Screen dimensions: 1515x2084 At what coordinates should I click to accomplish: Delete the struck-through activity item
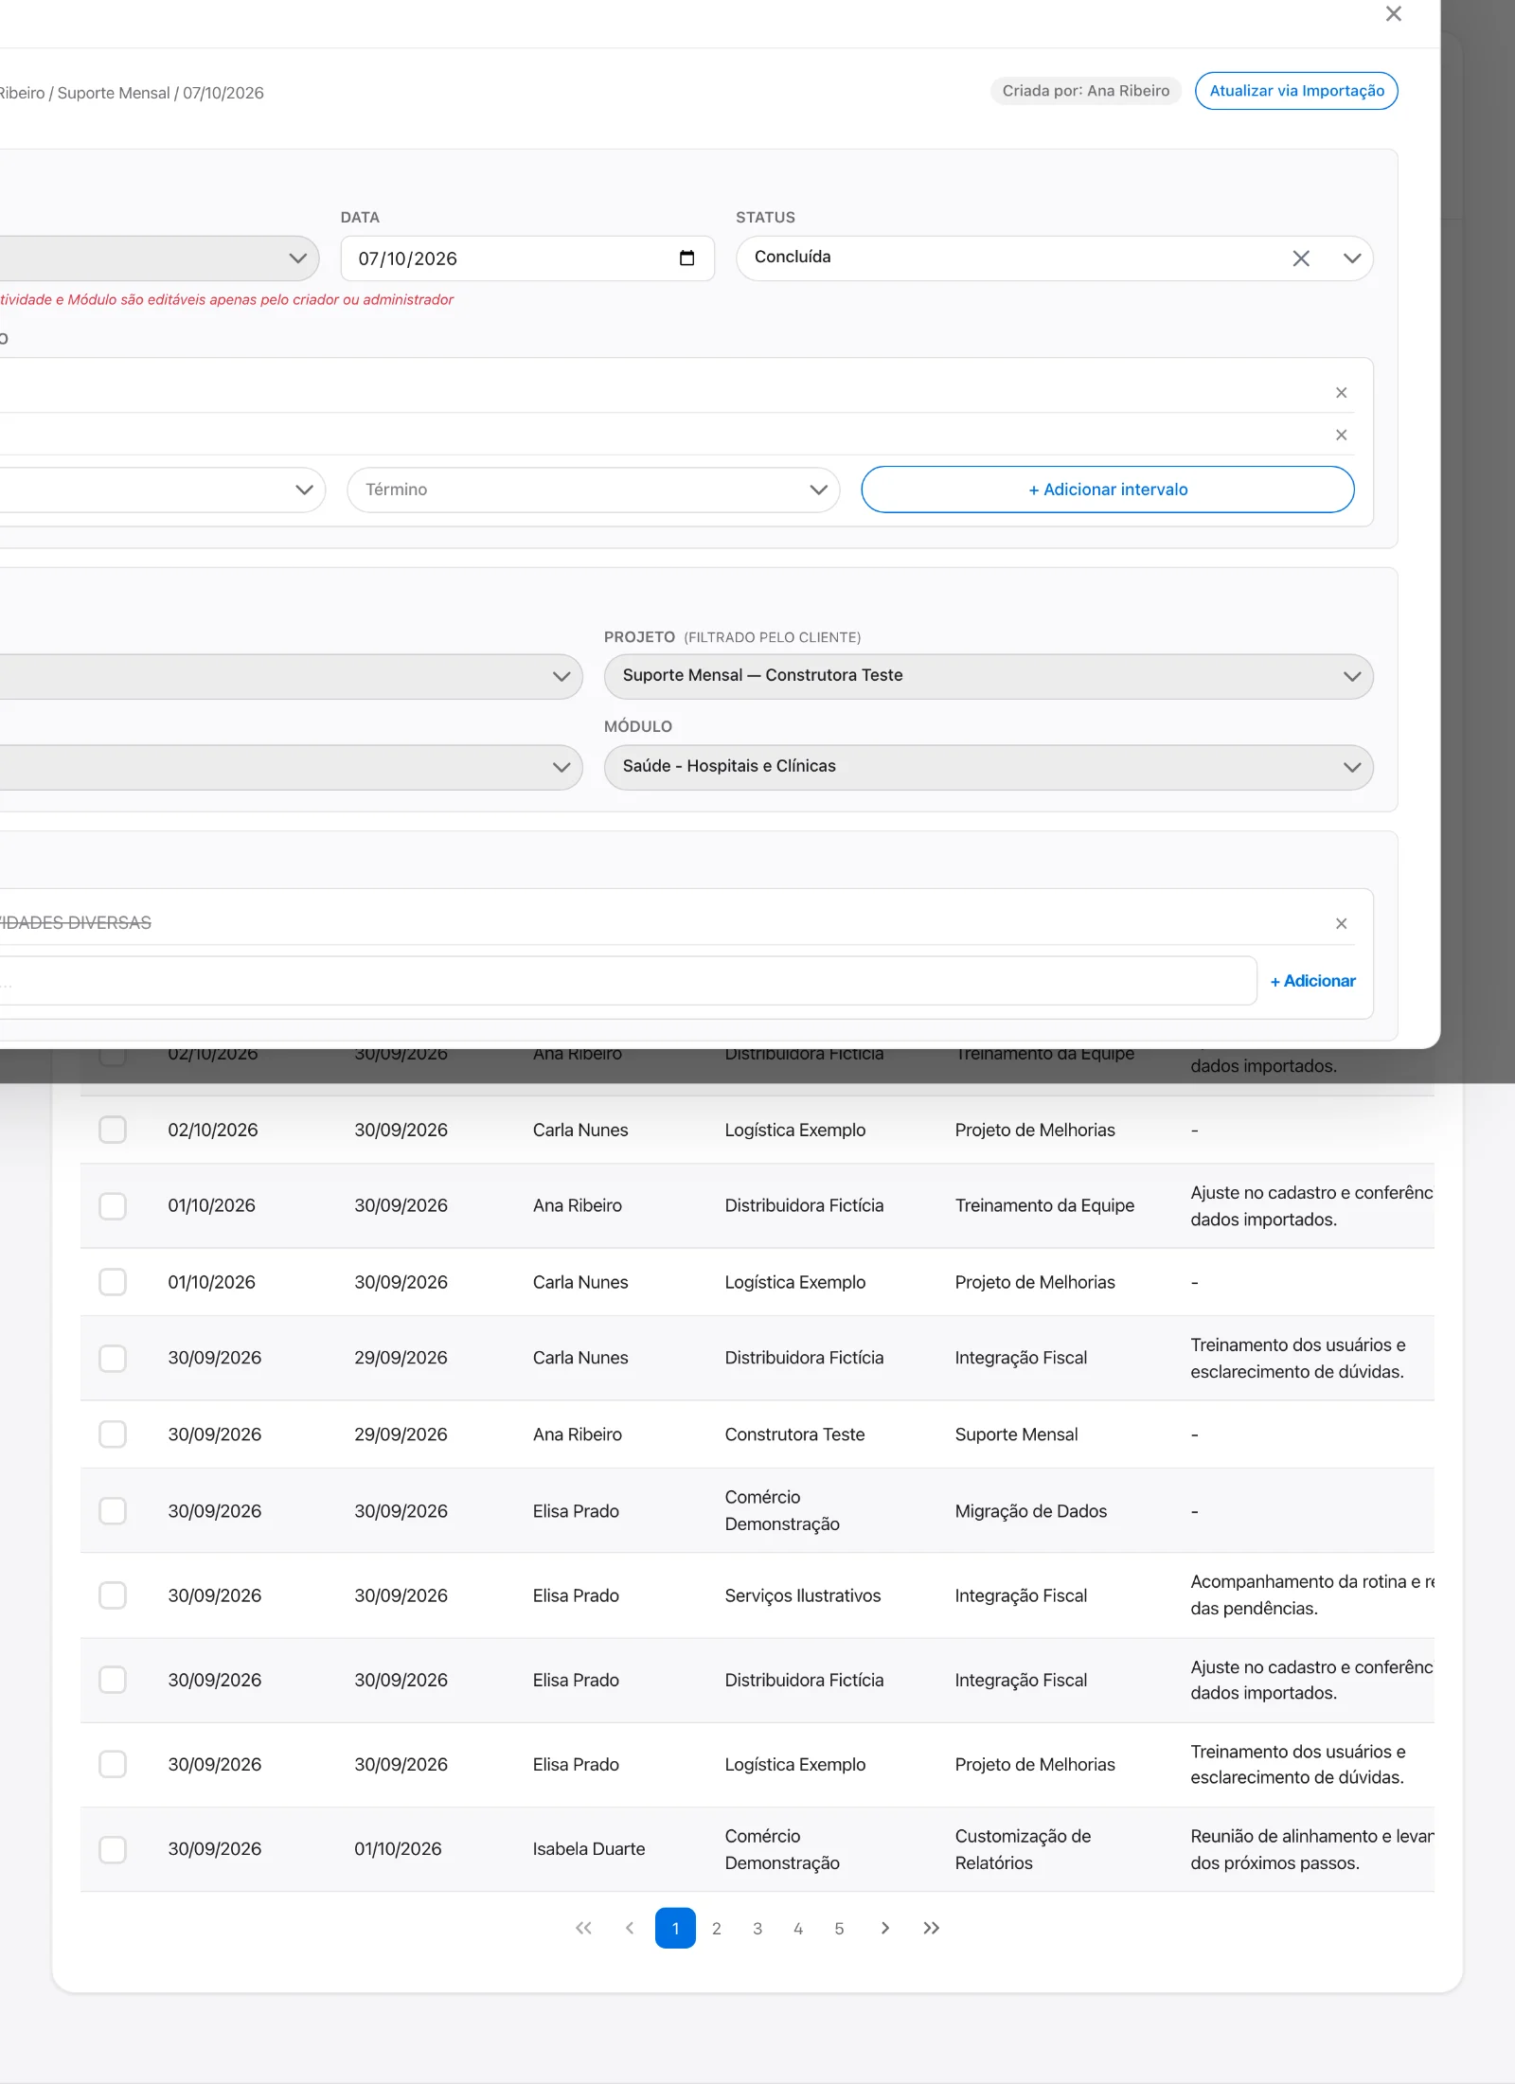pos(1341,924)
